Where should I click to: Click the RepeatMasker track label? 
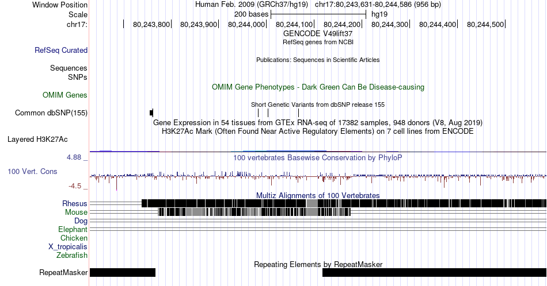[63, 272]
